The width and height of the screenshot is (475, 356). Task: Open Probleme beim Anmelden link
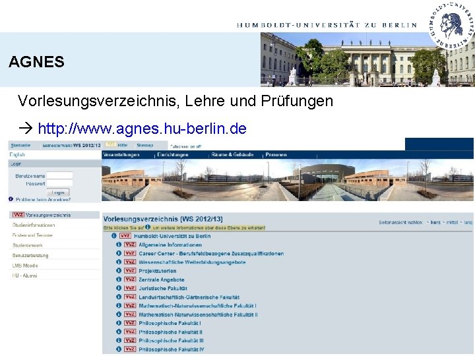click(x=44, y=200)
